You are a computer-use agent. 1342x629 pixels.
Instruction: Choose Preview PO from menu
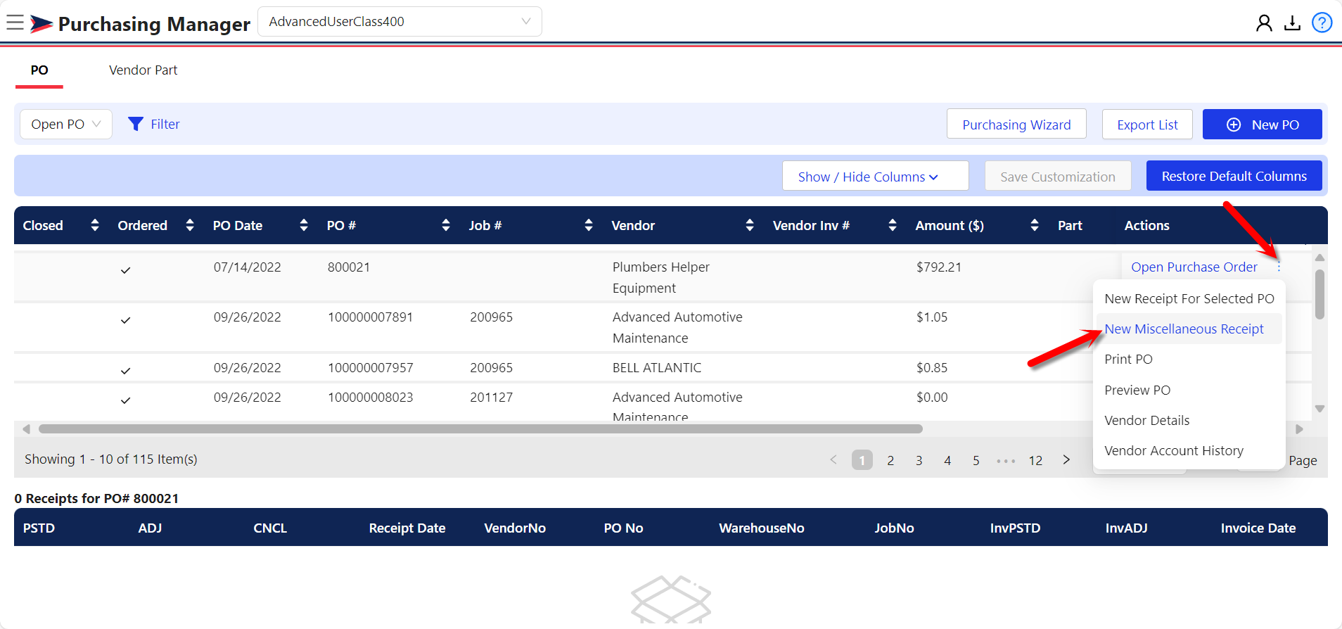1189,390
